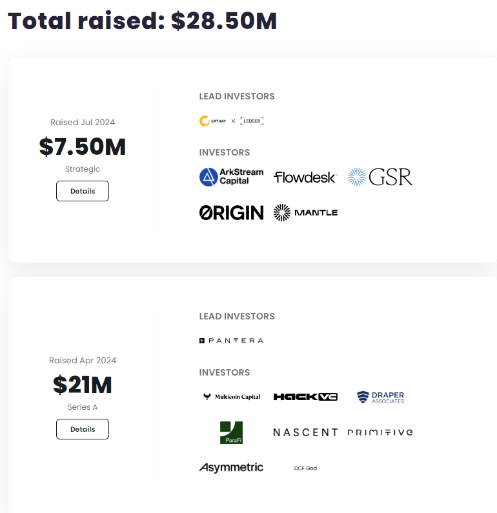Select the Draper Associates logo
Image resolution: width=497 pixels, height=513 pixels.
point(381,397)
